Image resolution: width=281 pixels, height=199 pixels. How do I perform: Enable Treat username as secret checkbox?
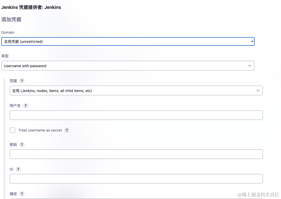tap(13, 130)
